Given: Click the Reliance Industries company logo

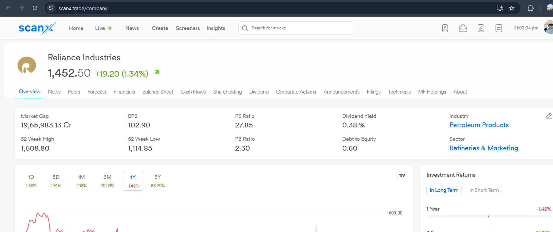Looking at the screenshot, I should point(27,65).
